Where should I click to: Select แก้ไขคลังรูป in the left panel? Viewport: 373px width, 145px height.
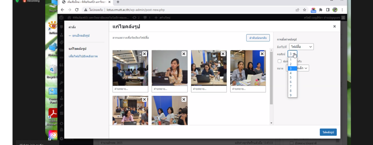pyautogui.click(x=77, y=49)
